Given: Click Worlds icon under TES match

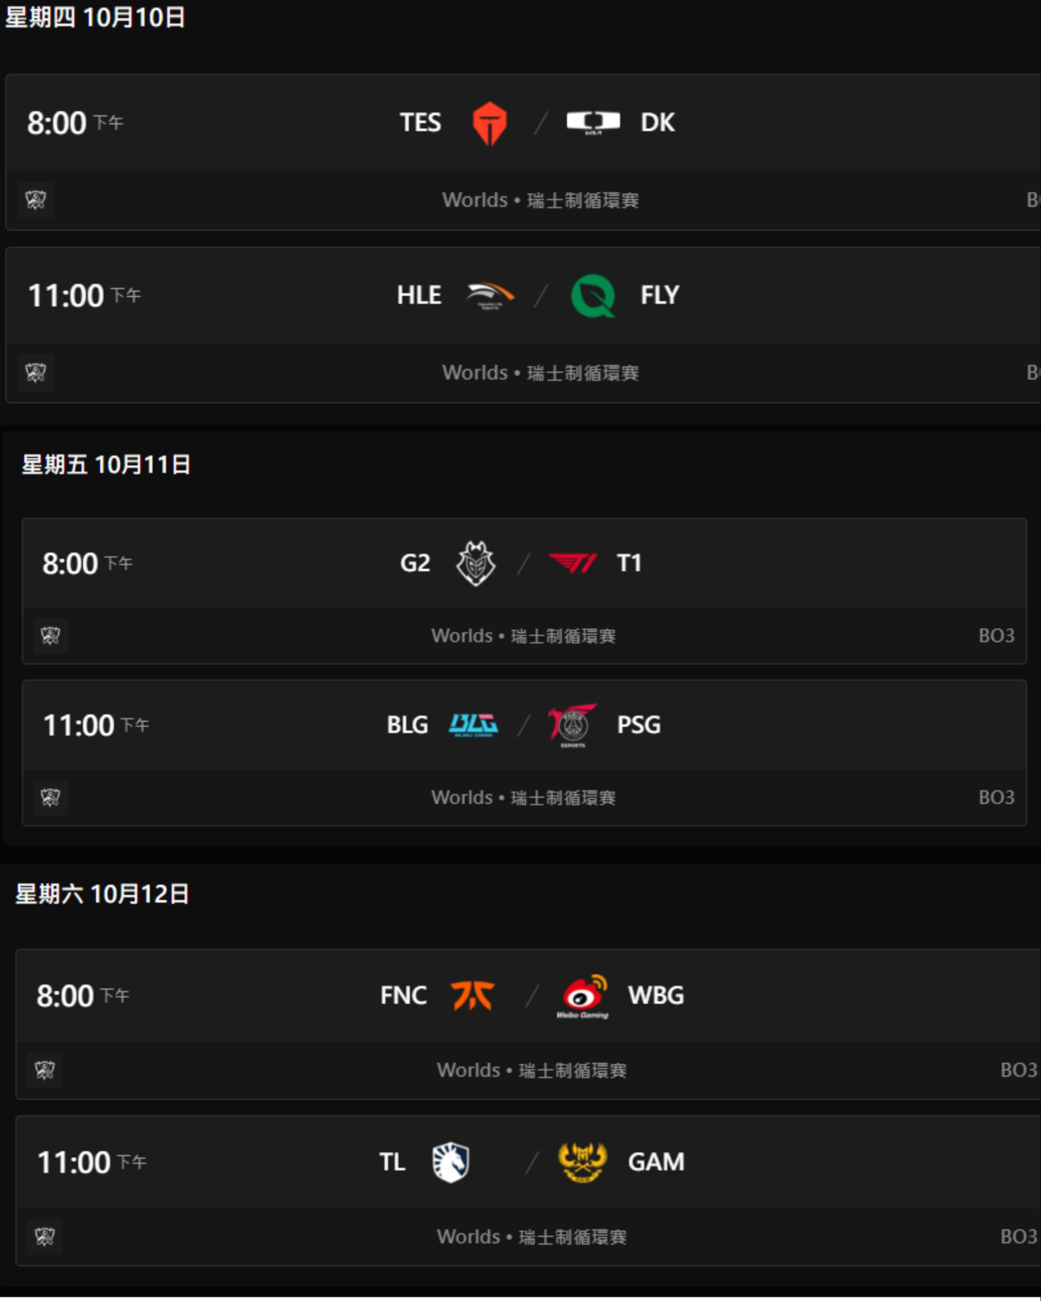Looking at the screenshot, I should (x=36, y=200).
